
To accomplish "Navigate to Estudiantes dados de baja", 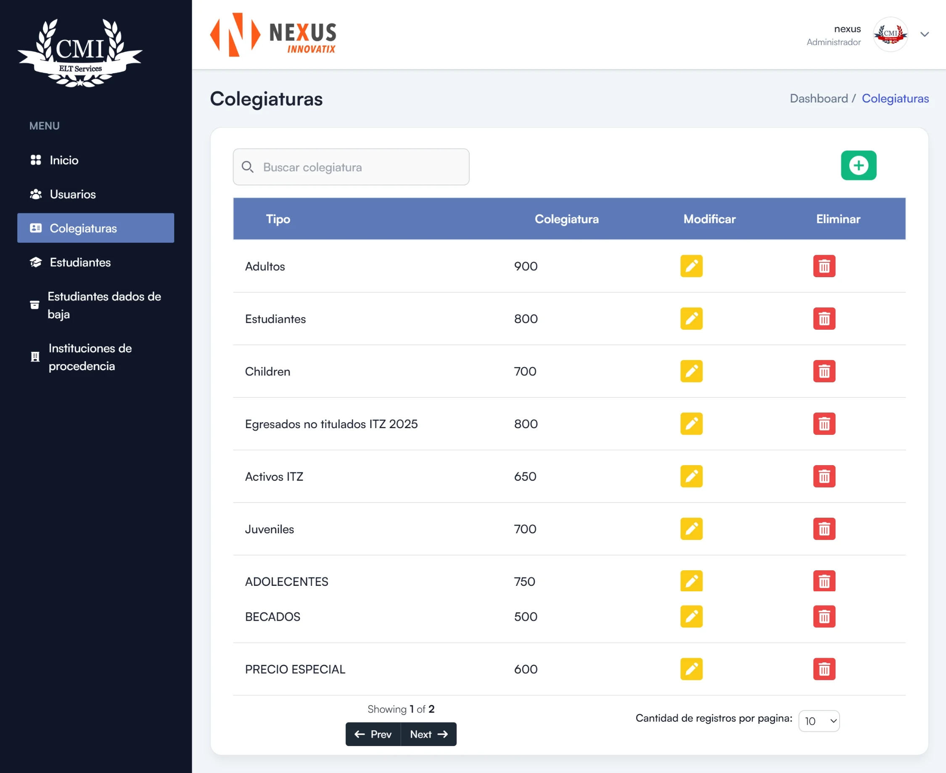I will point(103,305).
